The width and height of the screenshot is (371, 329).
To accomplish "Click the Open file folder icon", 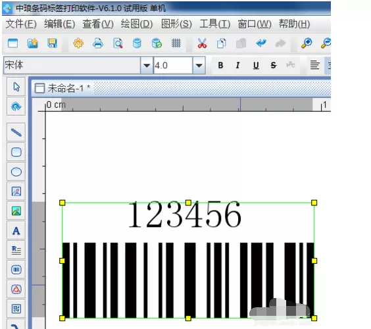I will 33,43.
